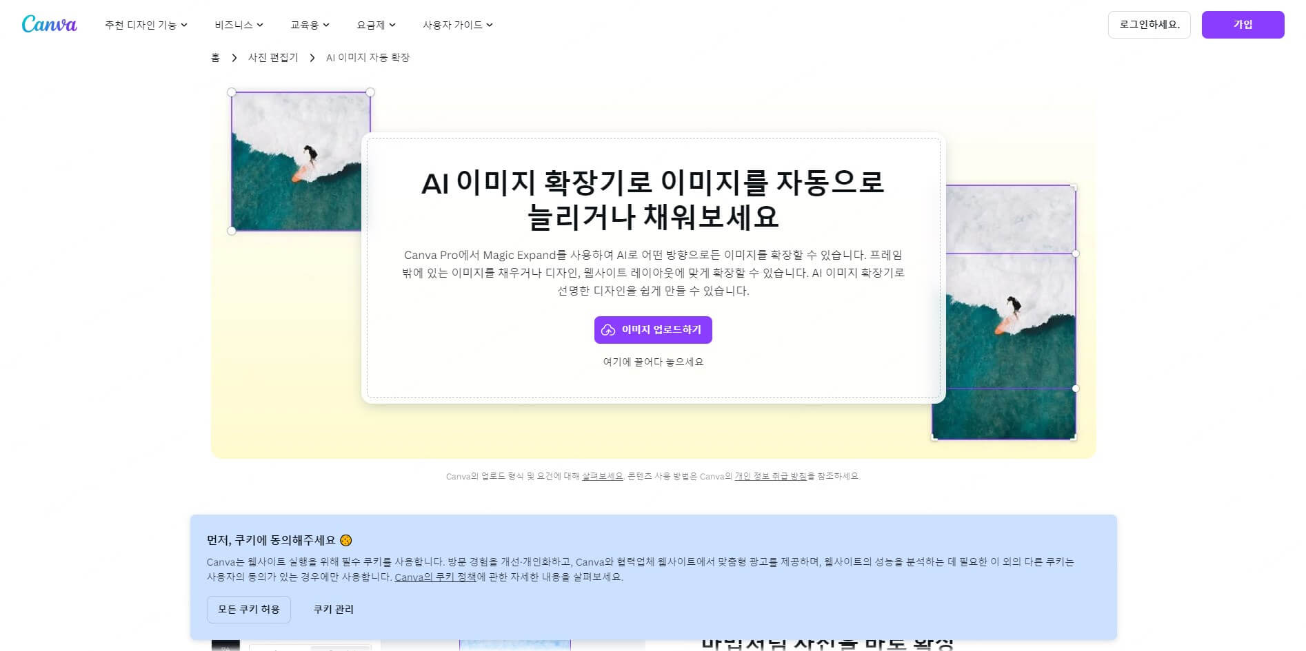1306x651 pixels.
Task: Open the 교육용 menu
Action: 310,25
